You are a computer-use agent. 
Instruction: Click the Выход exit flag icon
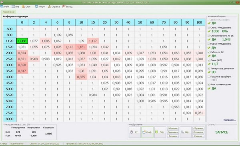point(64,6)
